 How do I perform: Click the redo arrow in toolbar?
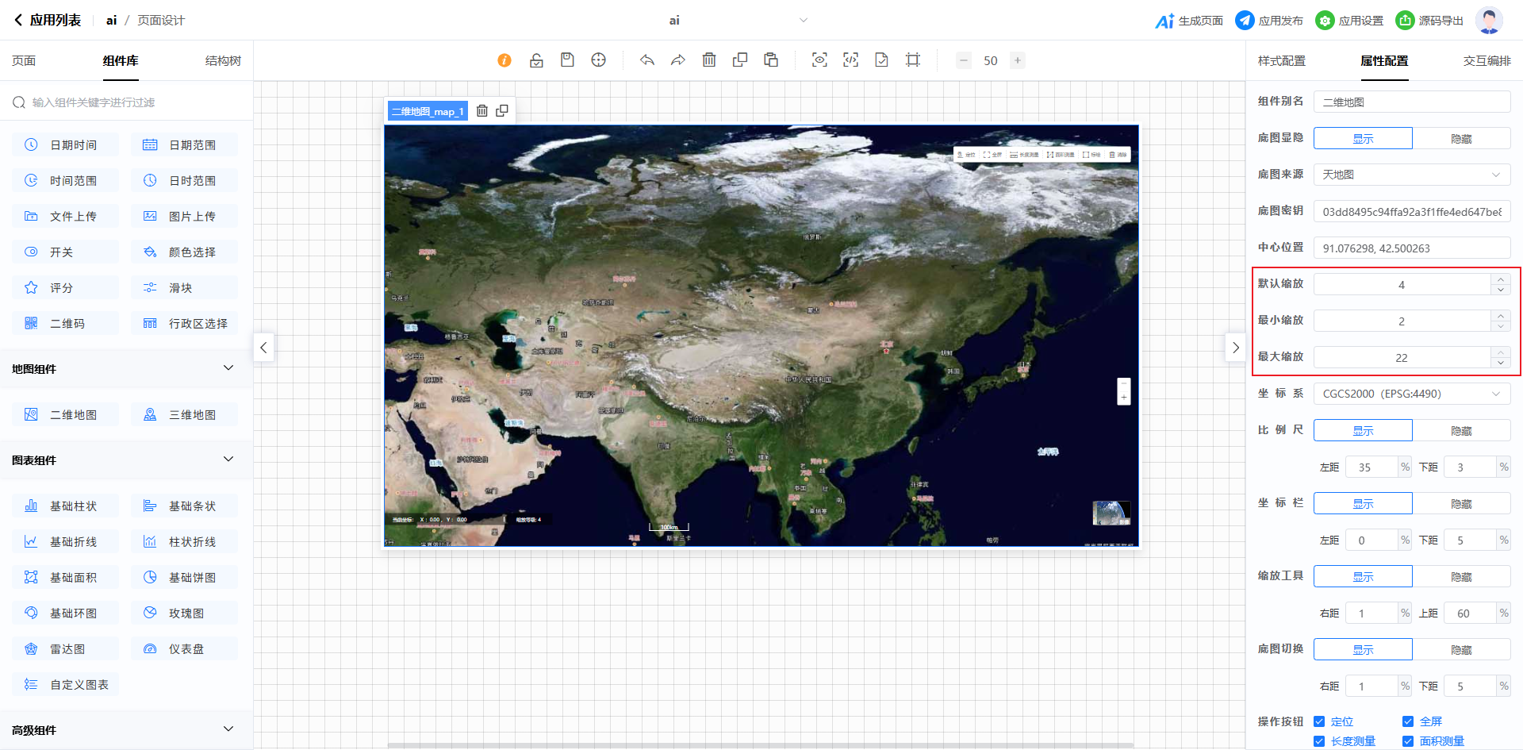pyautogui.click(x=677, y=60)
